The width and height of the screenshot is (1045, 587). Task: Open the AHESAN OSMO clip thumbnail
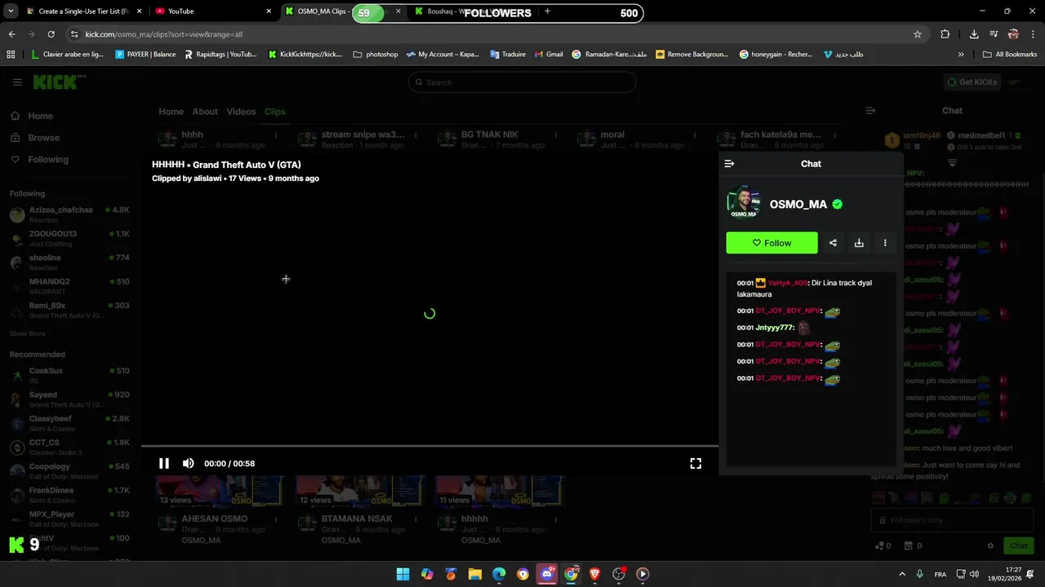click(220, 492)
